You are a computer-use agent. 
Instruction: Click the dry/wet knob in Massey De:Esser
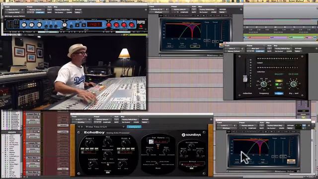coord(294,84)
